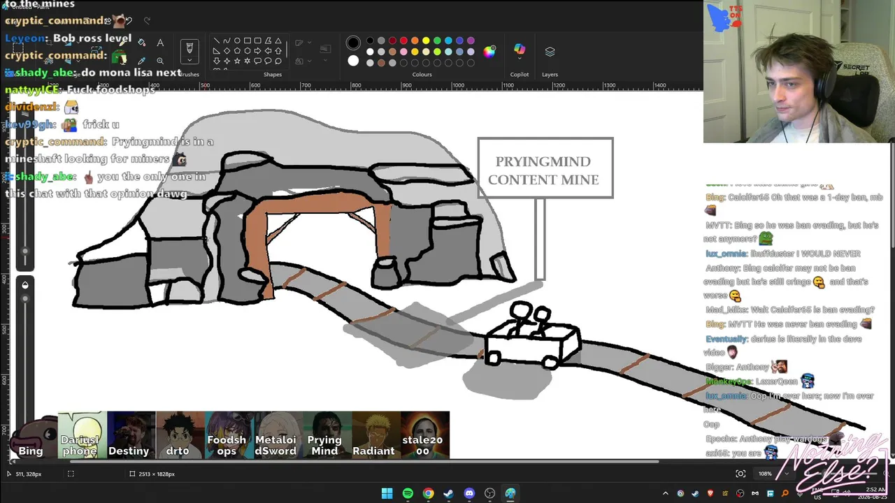Choose the Five-point star shape
Viewport: 895px width, 503px height.
[x=237, y=61]
